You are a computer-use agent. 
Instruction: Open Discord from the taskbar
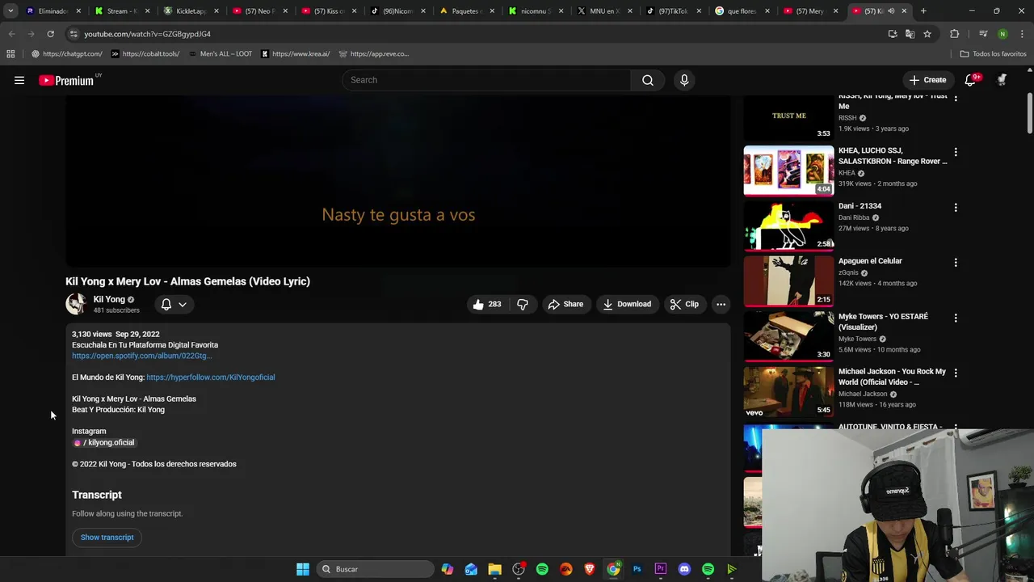coord(684,569)
